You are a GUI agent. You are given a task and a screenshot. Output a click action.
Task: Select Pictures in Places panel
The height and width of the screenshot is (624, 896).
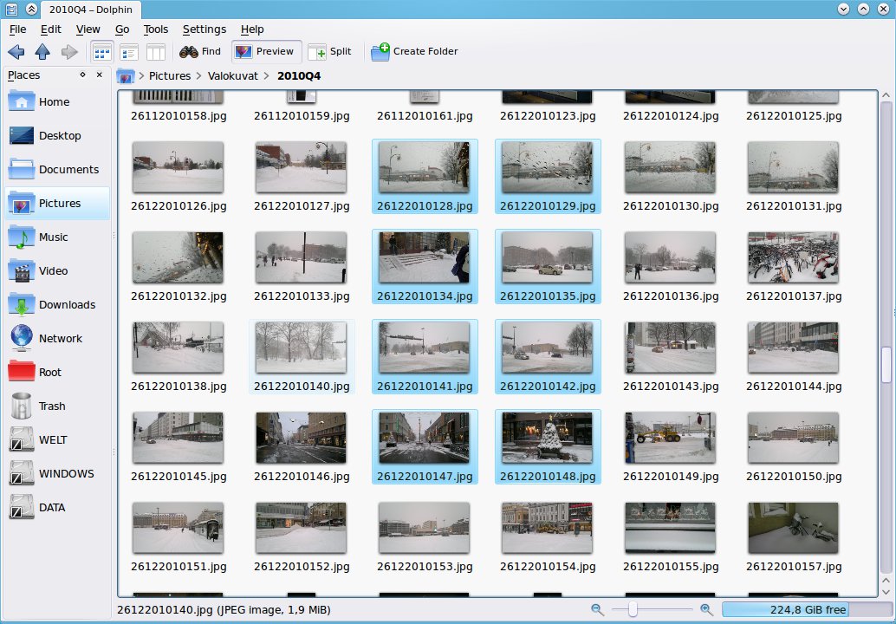coord(57,204)
